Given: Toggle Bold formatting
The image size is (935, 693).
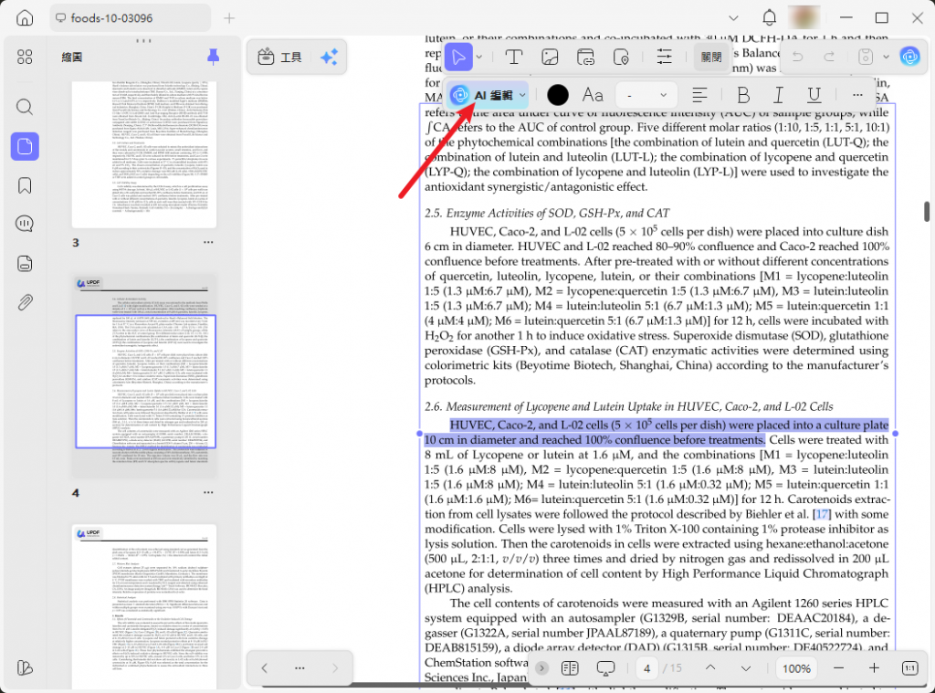Looking at the screenshot, I should click(x=742, y=95).
